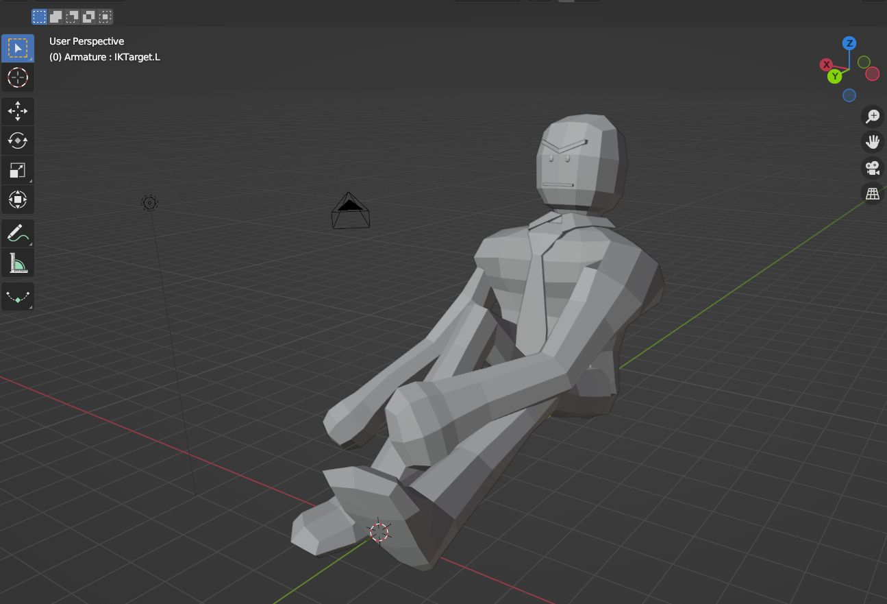Select the Breakdowner pose tool
This screenshot has height=604, width=887.
point(18,297)
